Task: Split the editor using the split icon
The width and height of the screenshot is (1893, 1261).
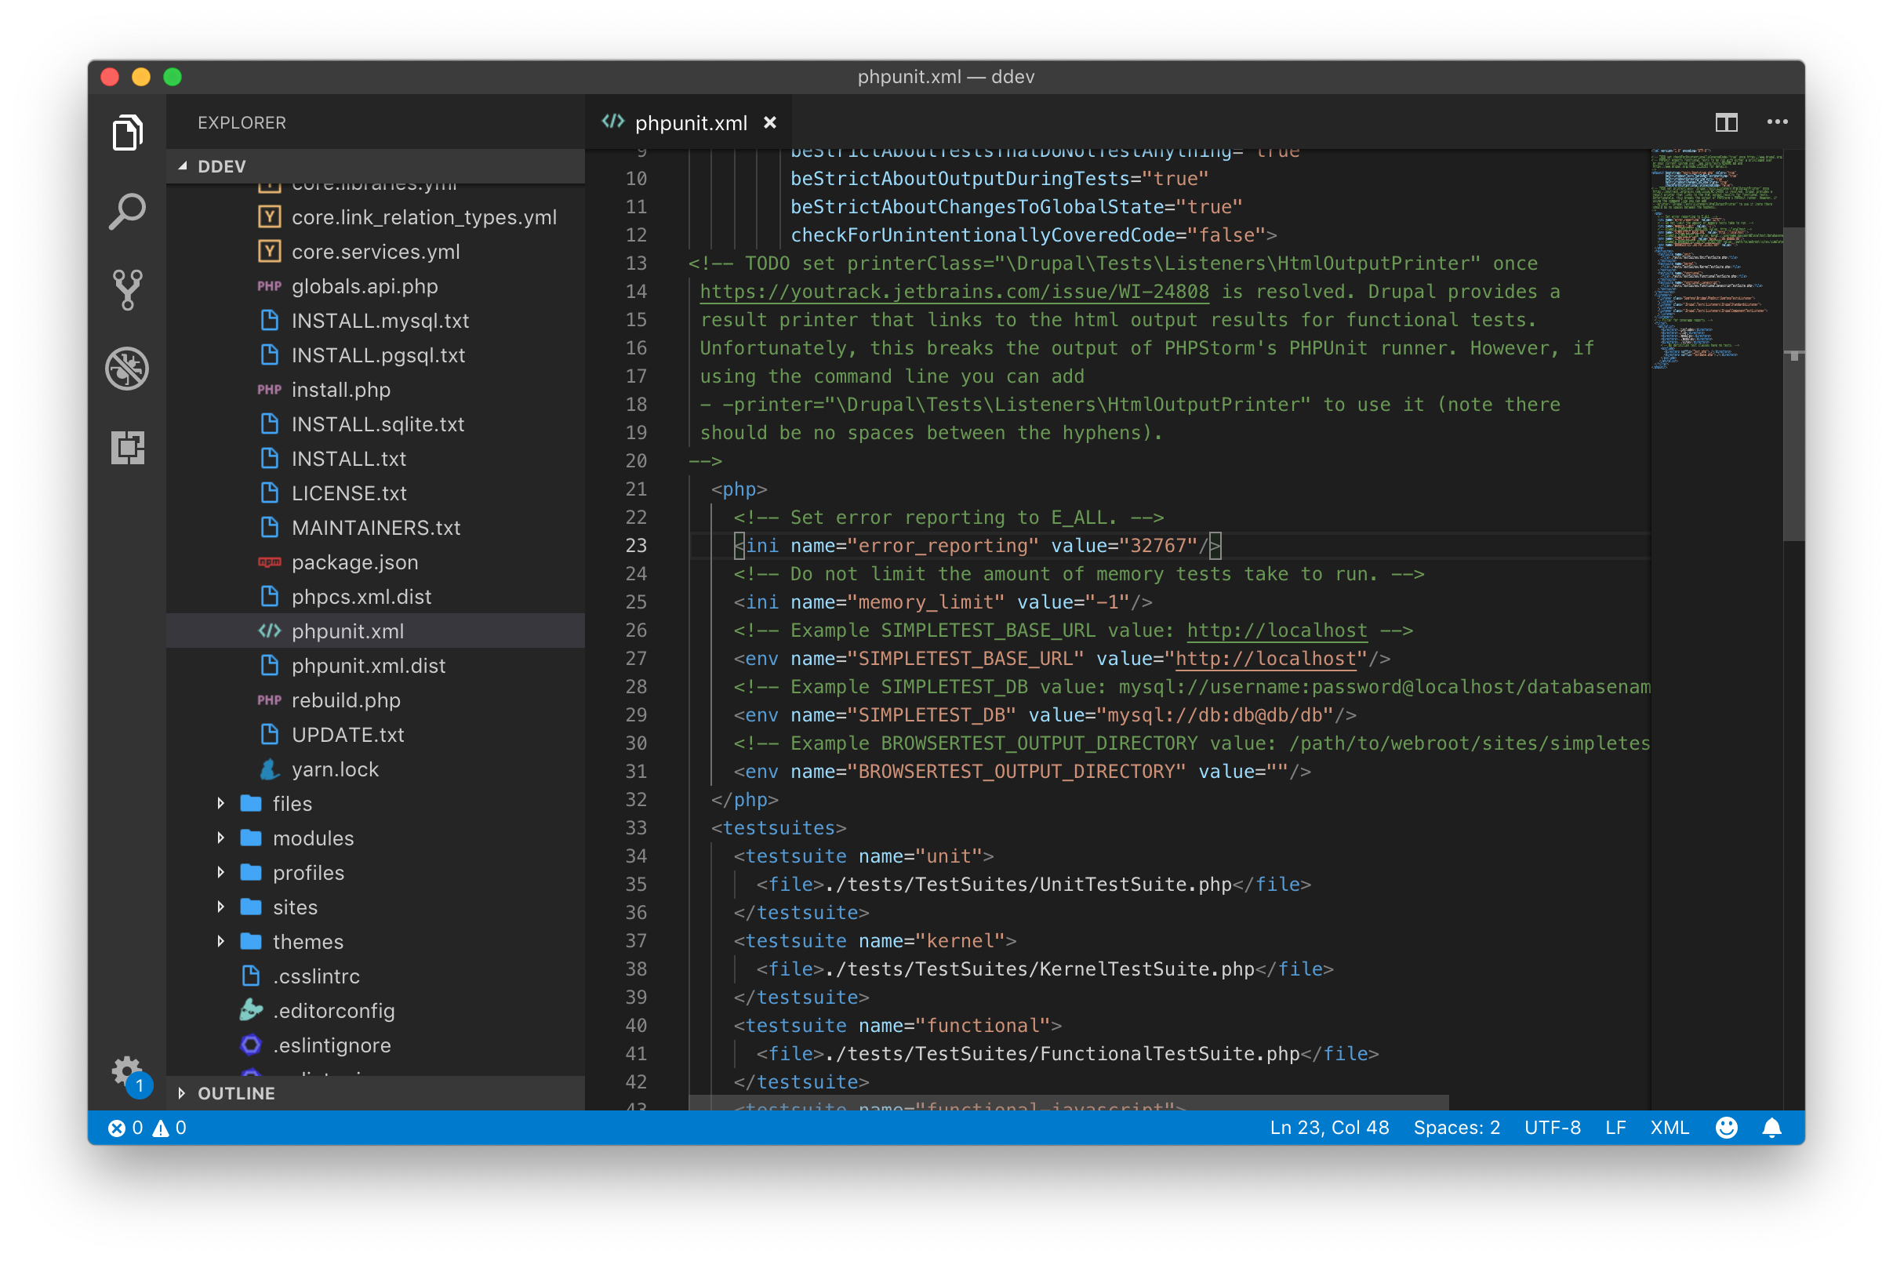Action: pos(1725,122)
